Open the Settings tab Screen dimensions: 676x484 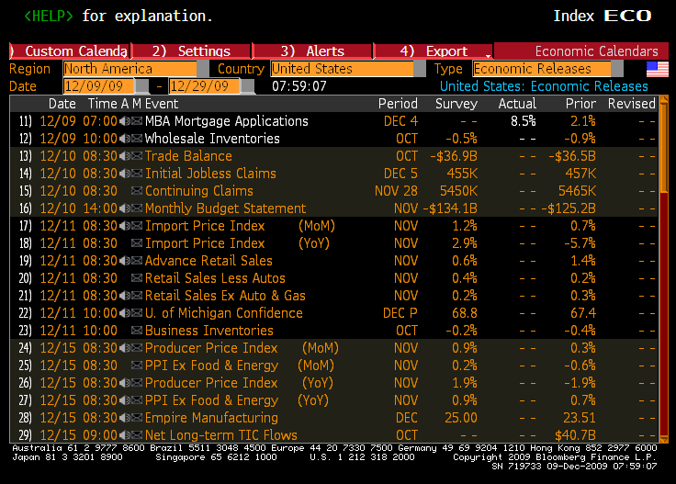(x=191, y=51)
